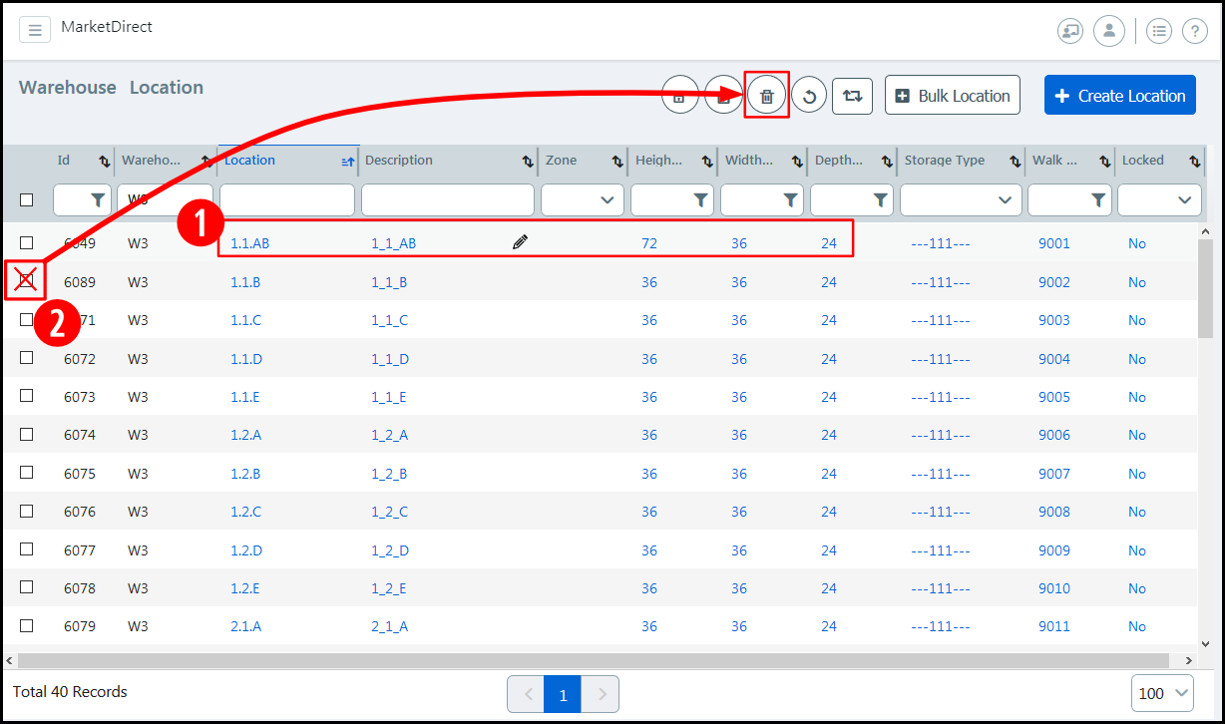Click the help question mark icon

(x=1194, y=31)
